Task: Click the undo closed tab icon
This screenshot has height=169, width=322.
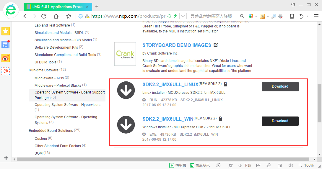Action: click(301, 16)
